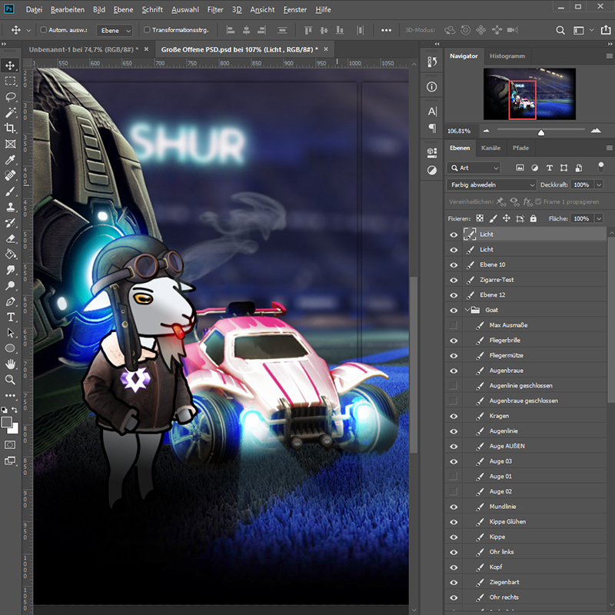Open the Filter menu

tap(215, 9)
